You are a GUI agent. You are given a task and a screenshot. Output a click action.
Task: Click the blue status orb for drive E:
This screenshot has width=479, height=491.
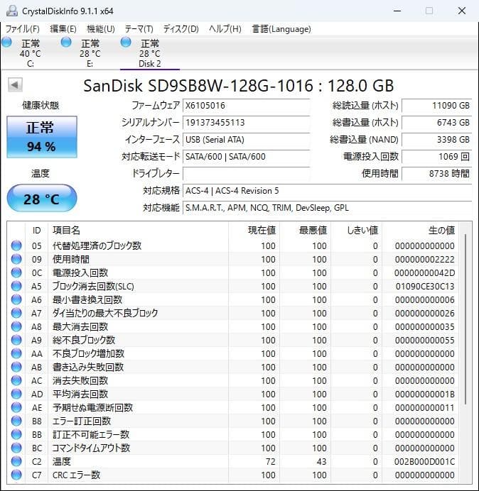66,43
